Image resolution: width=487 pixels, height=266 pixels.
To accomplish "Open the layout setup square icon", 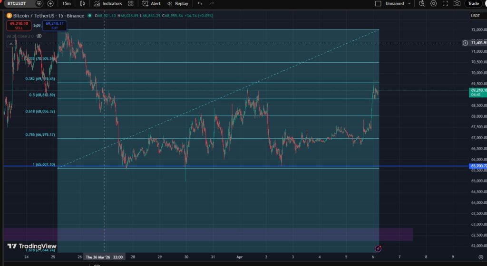I will tap(378, 3).
